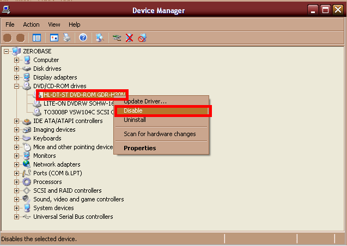347x246 pixels.
Task: Select the HL-DT-ST DVD-ROM GDR drive
Action: click(84, 95)
